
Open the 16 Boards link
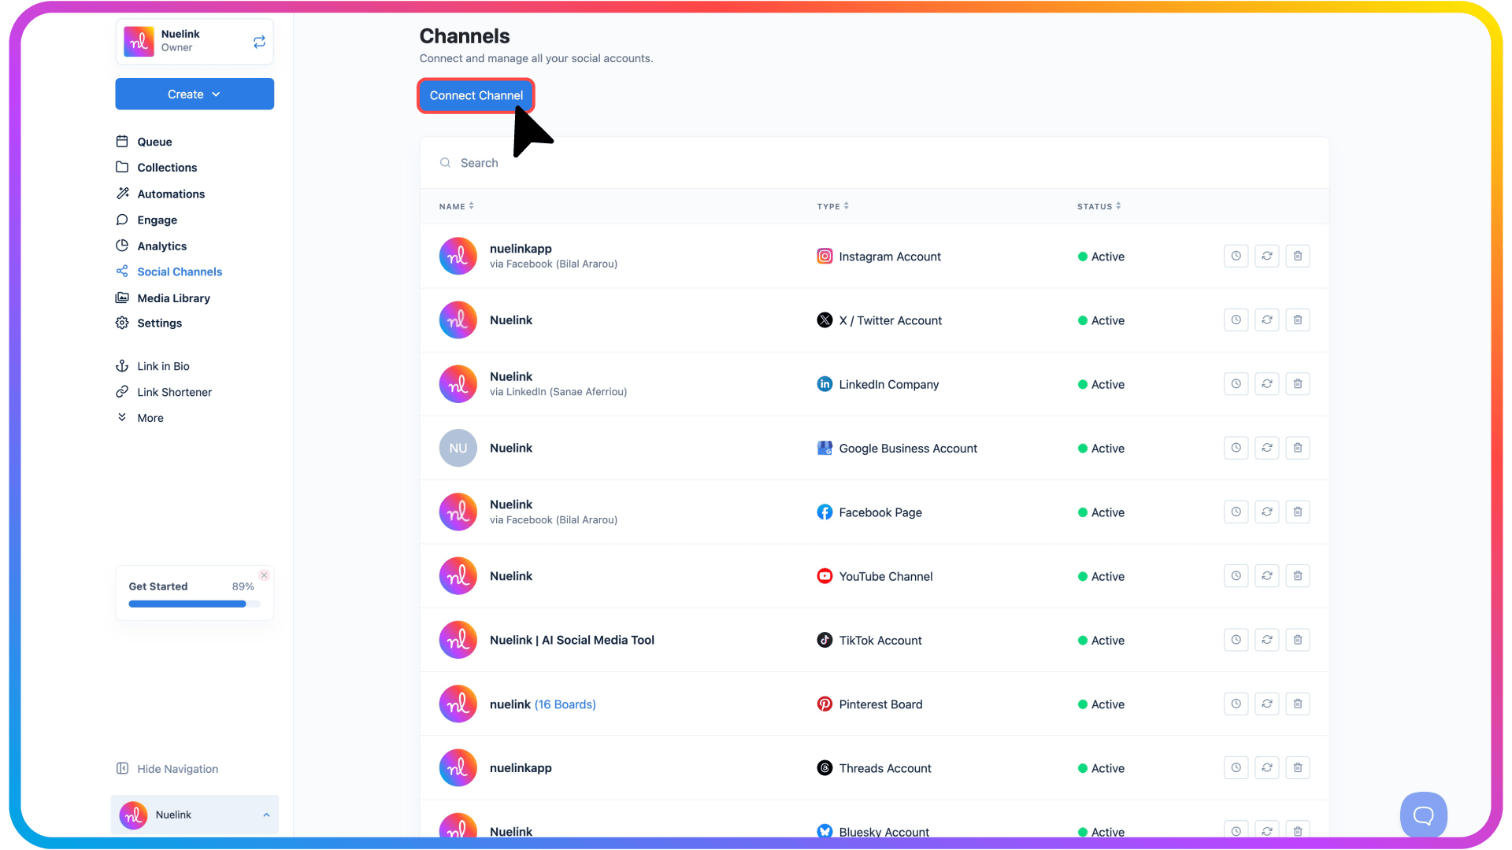pyautogui.click(x=565, y=704)
